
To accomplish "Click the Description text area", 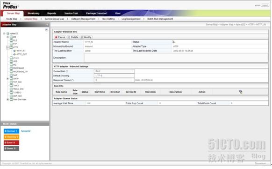I will 176,58.
